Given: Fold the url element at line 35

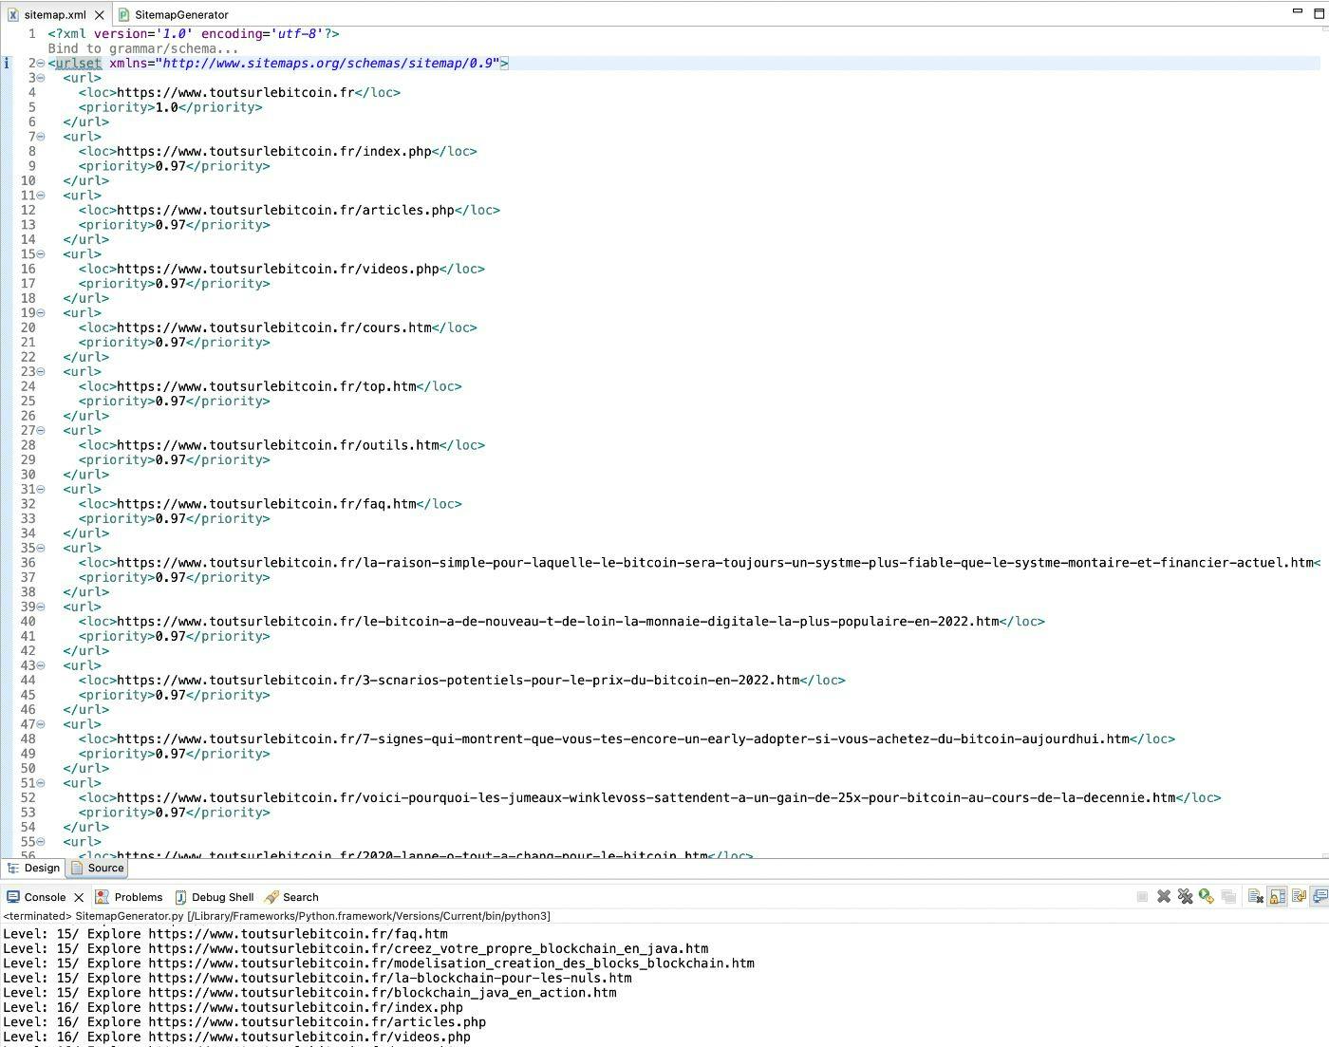Looking at the screenshot, I should pyautogui.click(x=41, y=548).
